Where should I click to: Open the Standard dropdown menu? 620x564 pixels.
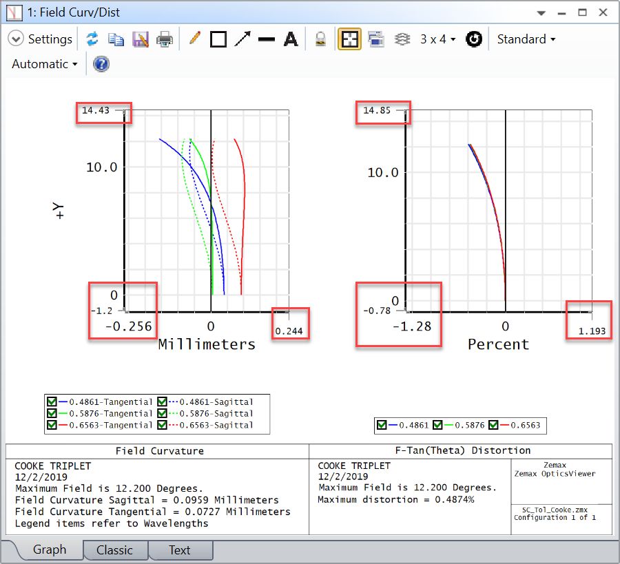pos(526,39)
